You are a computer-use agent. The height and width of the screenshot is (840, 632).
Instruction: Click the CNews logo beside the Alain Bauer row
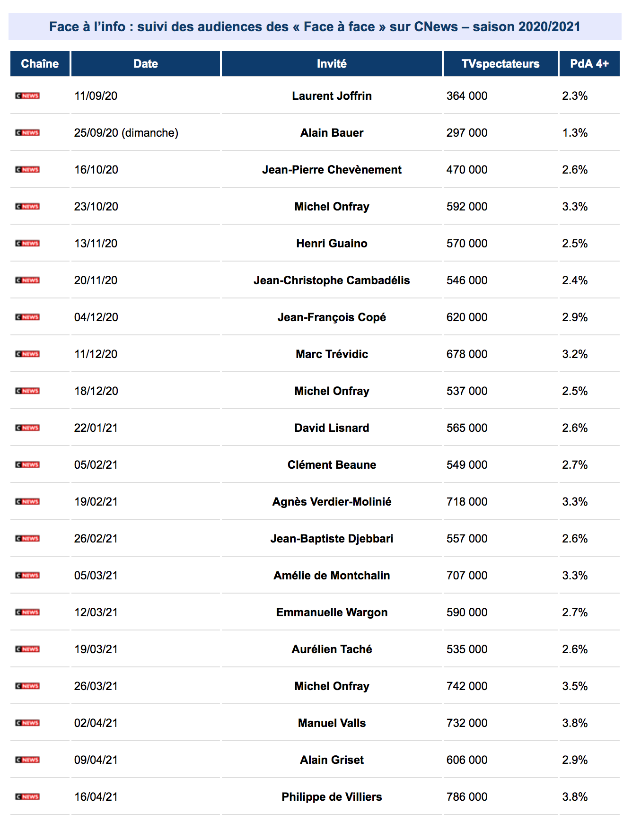27,133
